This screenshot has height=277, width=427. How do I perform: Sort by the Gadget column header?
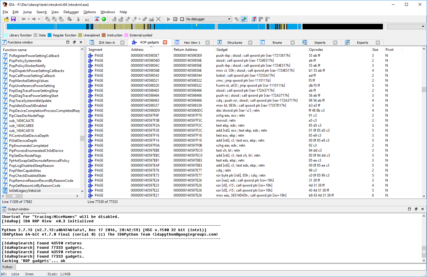[261, 50]
